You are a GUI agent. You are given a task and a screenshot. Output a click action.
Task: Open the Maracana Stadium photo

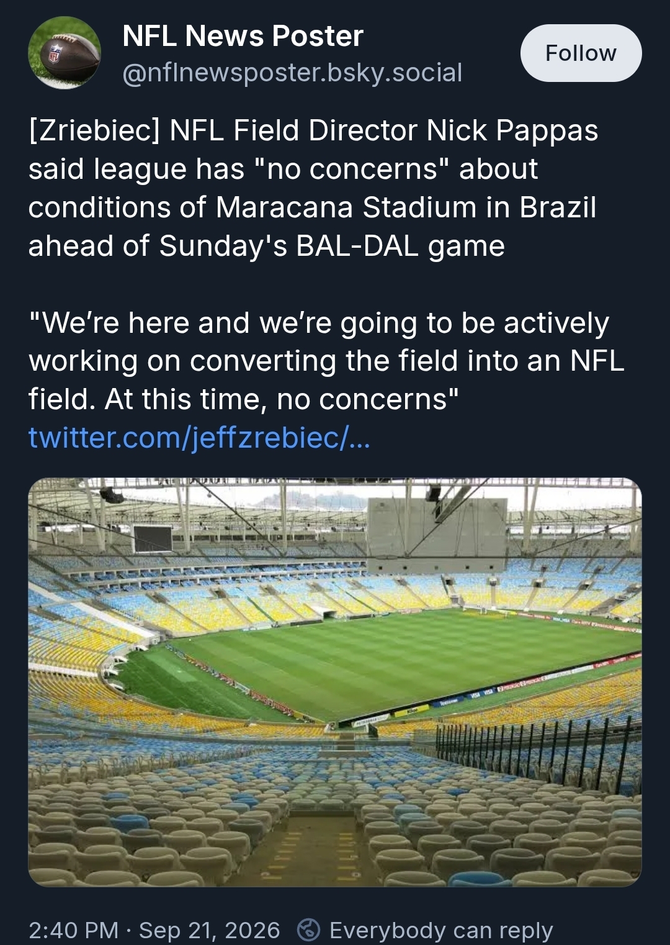pyautogui.click(x=335, y=682)
